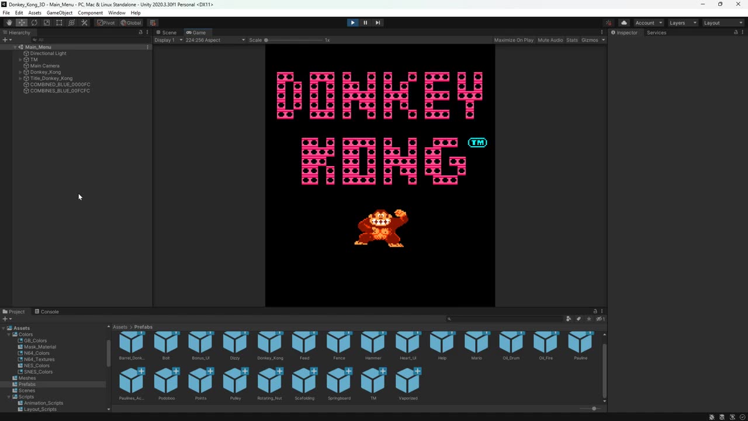Screen dimensions: 748x421
Task: Search by label icon in Project panel
Action: click(579, 319)
